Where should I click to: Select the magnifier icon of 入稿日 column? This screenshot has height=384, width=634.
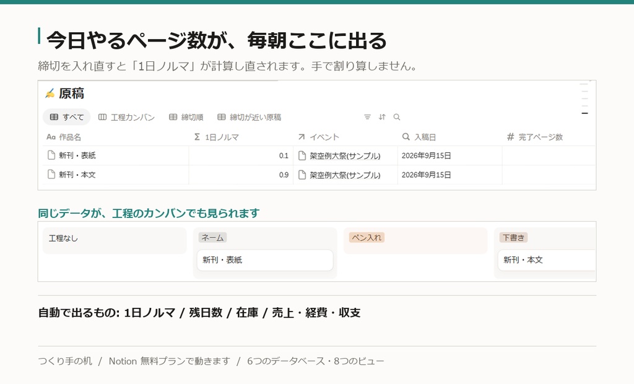click(x=406, y=137)
